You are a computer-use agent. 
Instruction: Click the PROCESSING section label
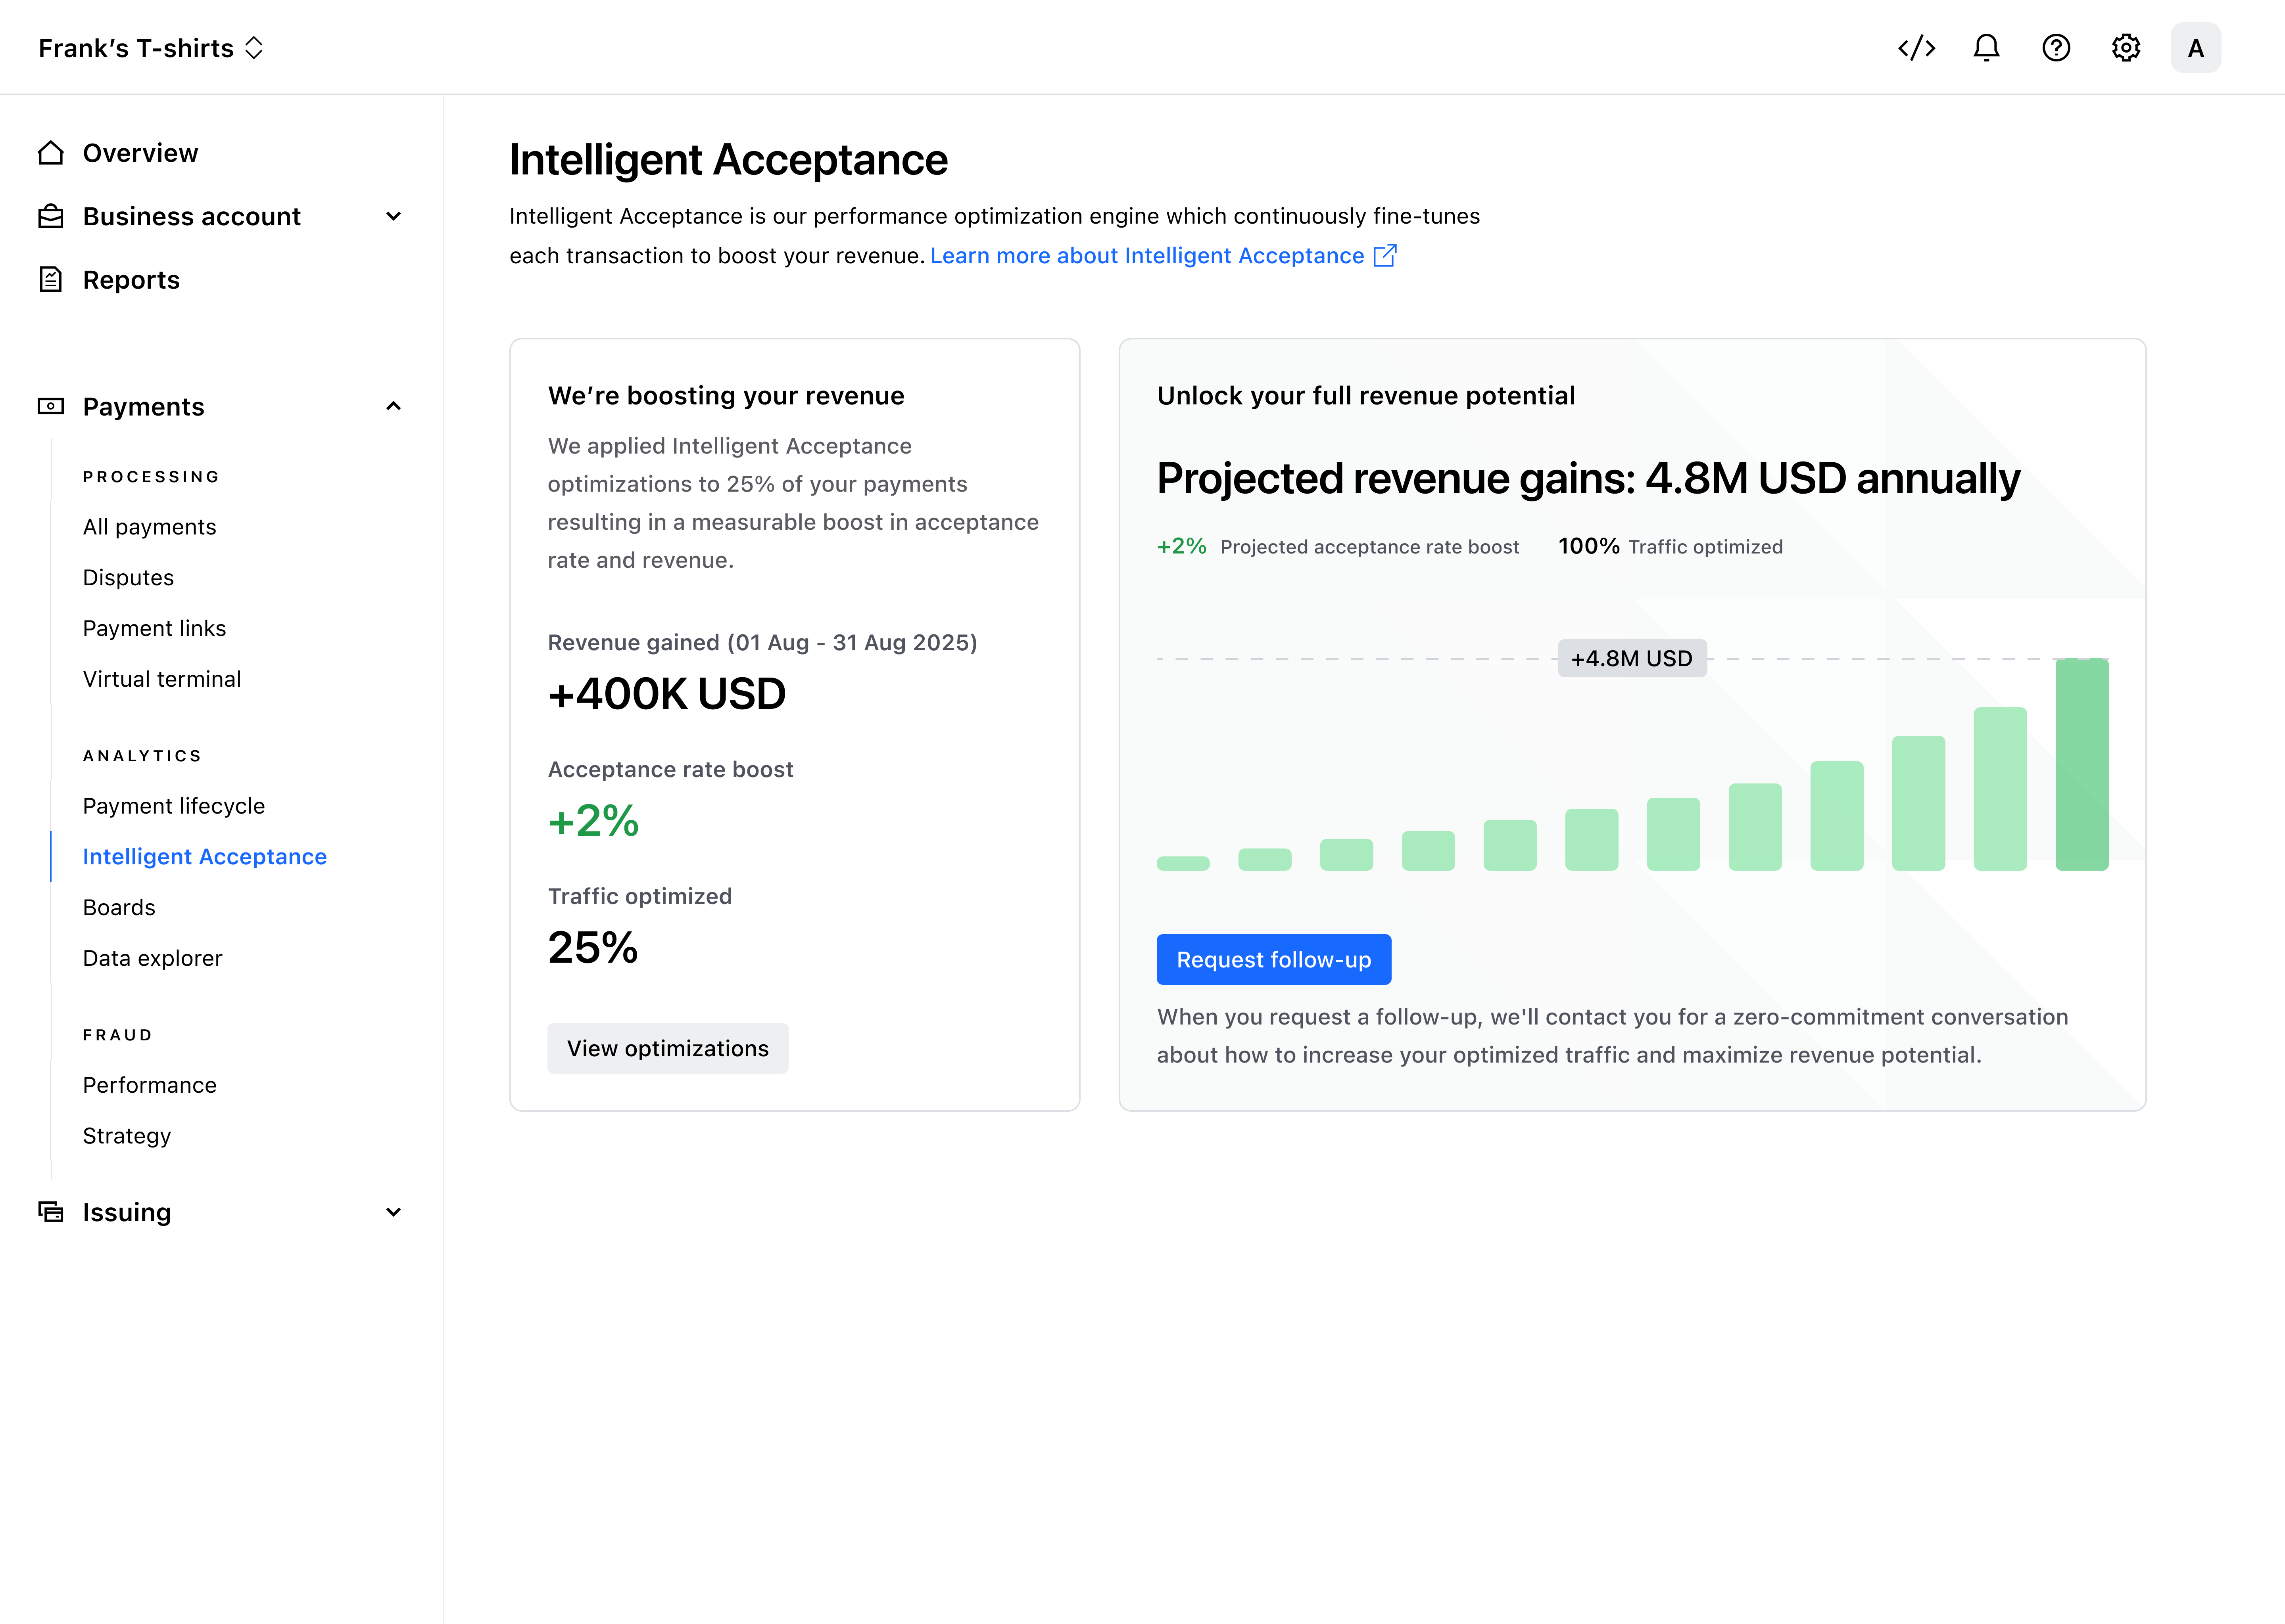151,477
